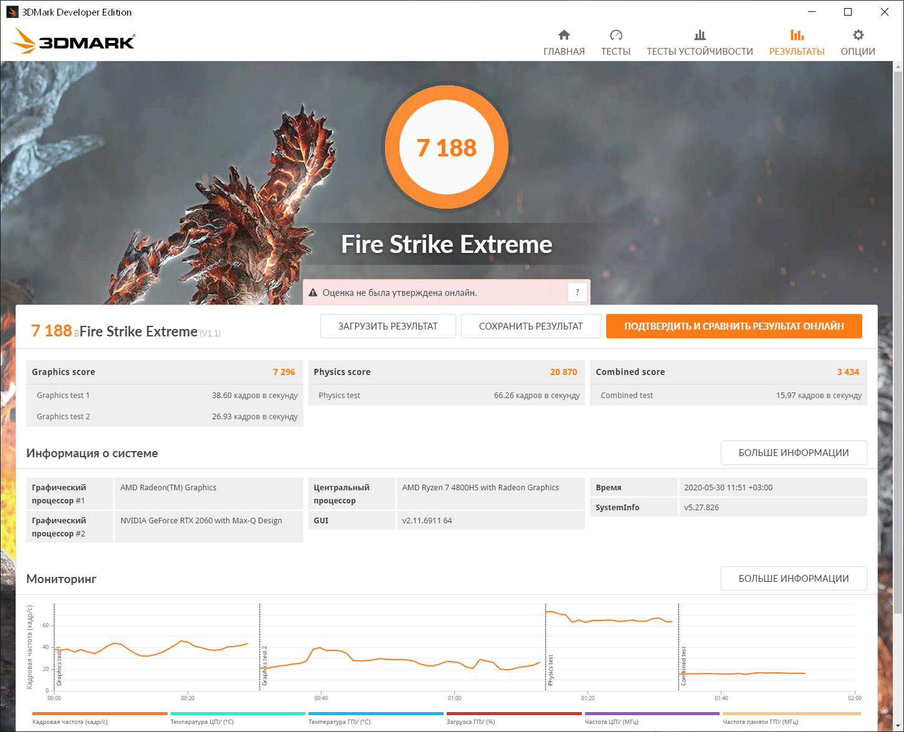Select the Graphics score value 7 296
904x732 pixels.
point(284,372)
